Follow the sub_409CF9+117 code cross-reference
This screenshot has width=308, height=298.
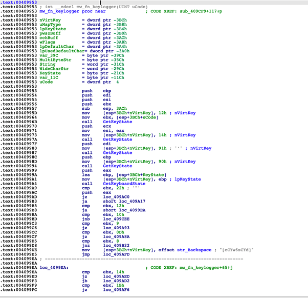point(201,11)
